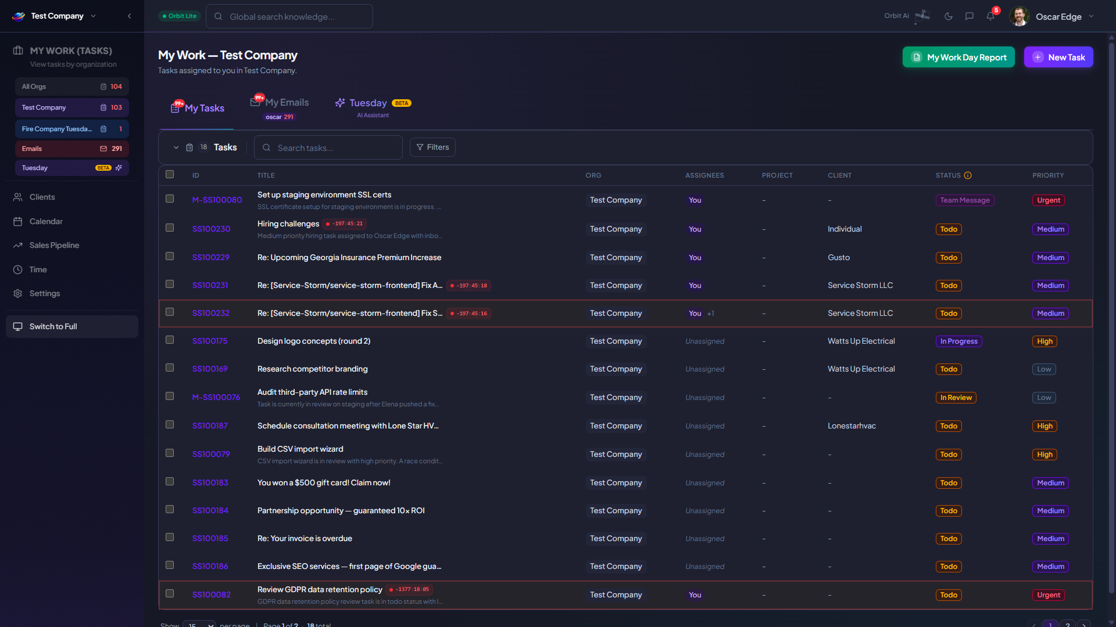Click the My Work tasks header icon
1116x627 pixels.
click(x=18, y=51)
